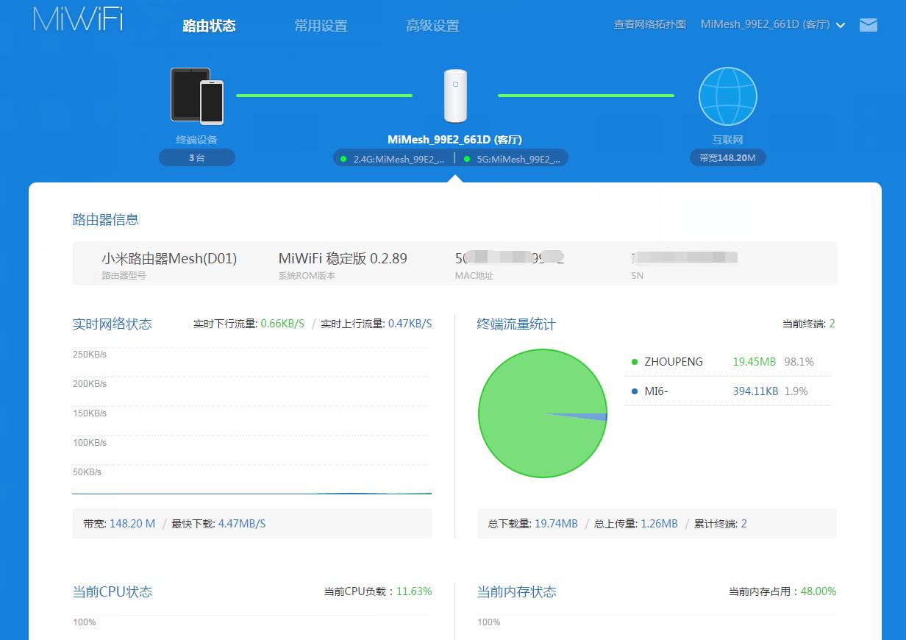
Task: Click the ZHOUPENG traffic value 19.45MB
Action: (755, 361)
